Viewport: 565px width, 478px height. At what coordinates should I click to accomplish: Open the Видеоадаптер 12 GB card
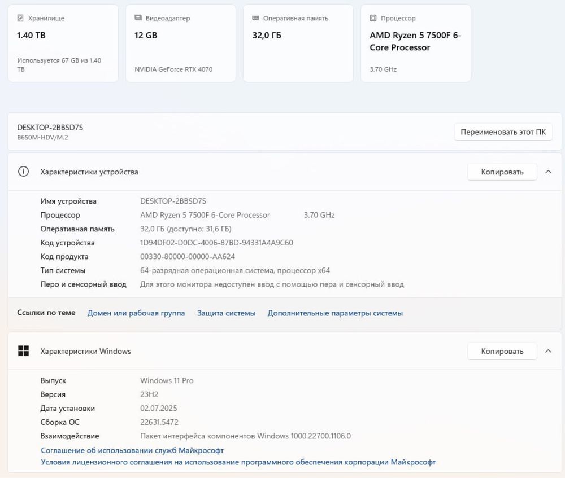181,43
